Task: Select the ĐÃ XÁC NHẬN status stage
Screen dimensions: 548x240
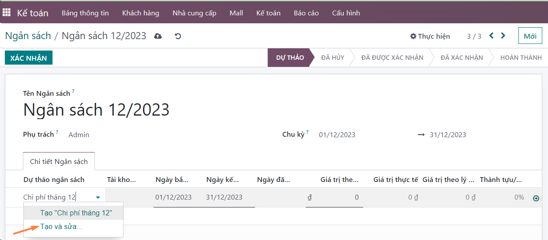Action: 462,58
